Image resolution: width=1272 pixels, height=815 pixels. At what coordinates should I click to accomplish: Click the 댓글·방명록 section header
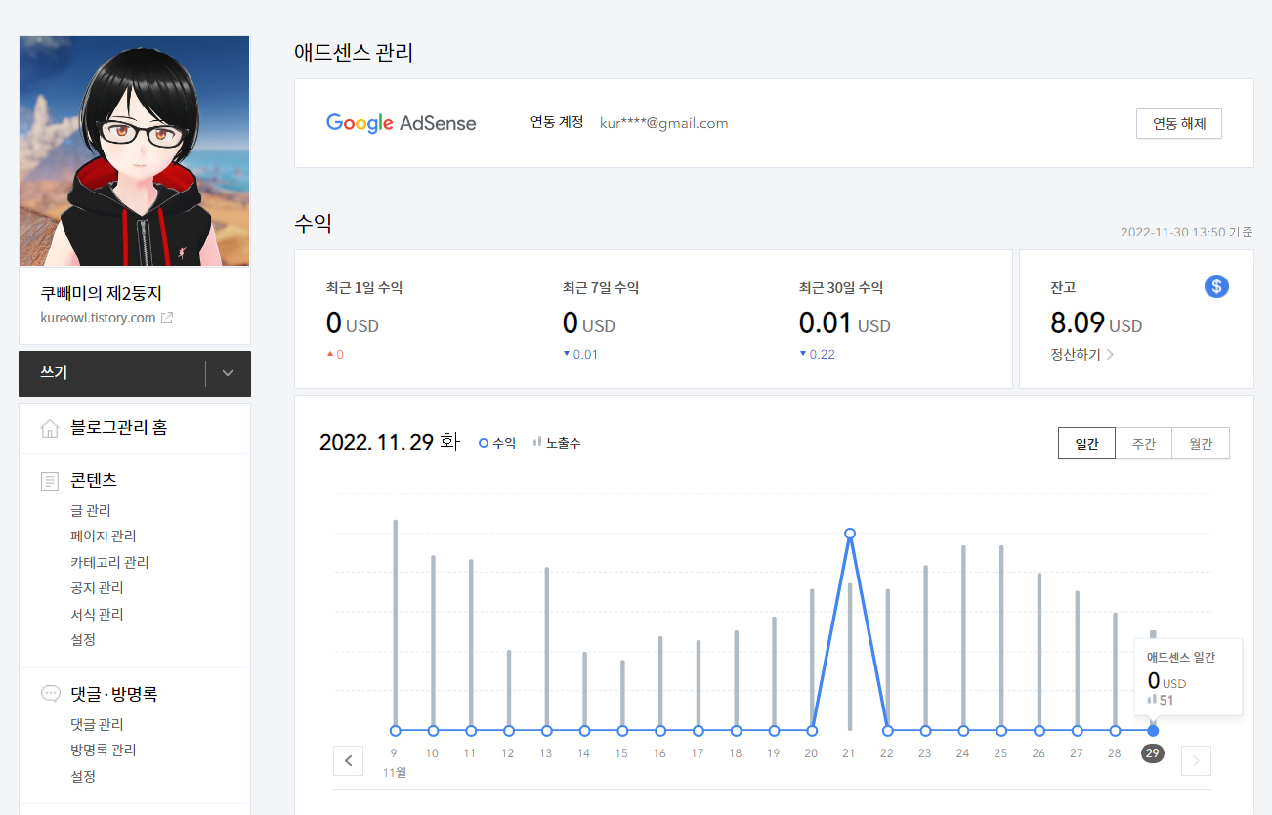coord(113,694)
